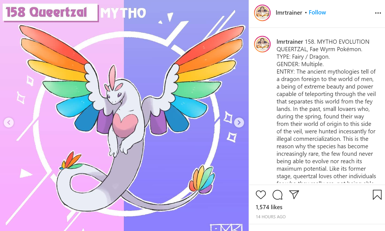The image size is (385, 231).
Task: View the 1,574 likes list
Action: [x=269, y=207]
